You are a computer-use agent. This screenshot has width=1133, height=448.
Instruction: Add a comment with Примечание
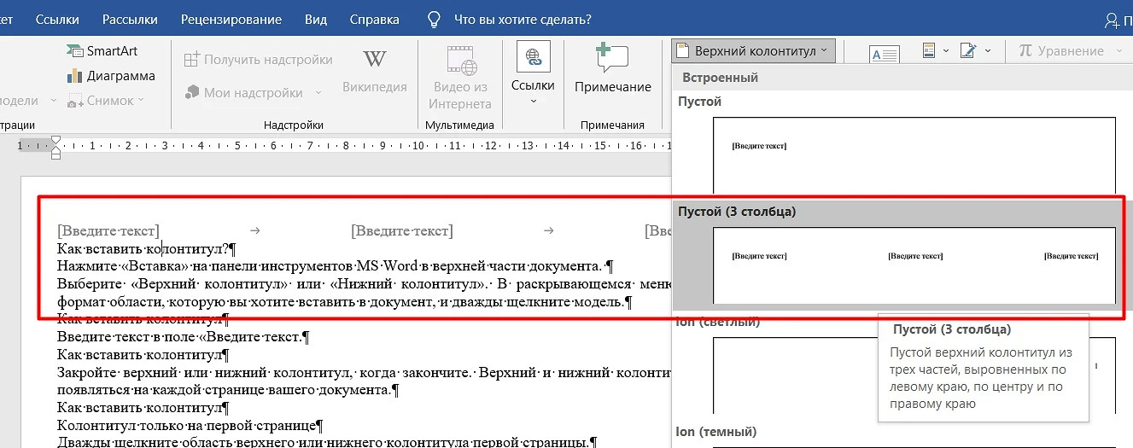coord(612,70)
